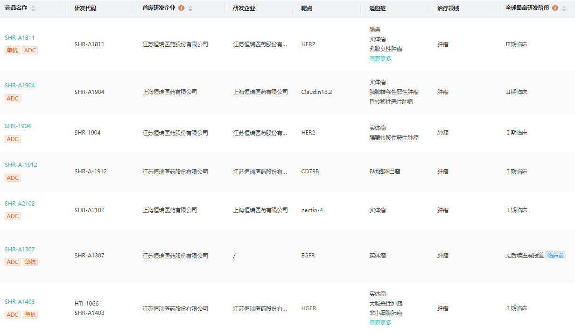Open drug SHR-A-1912 link

click(x=21, y=165)
